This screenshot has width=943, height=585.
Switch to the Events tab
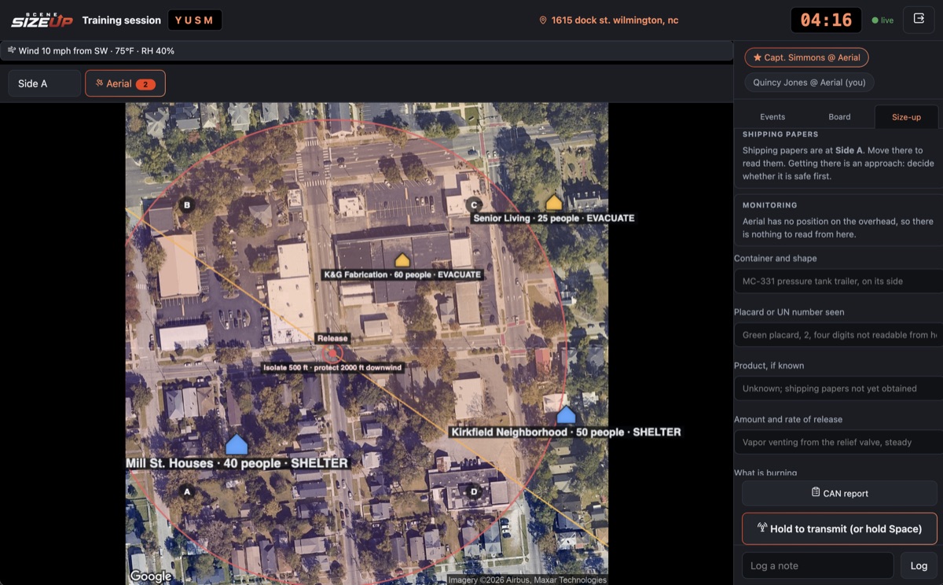772,116
